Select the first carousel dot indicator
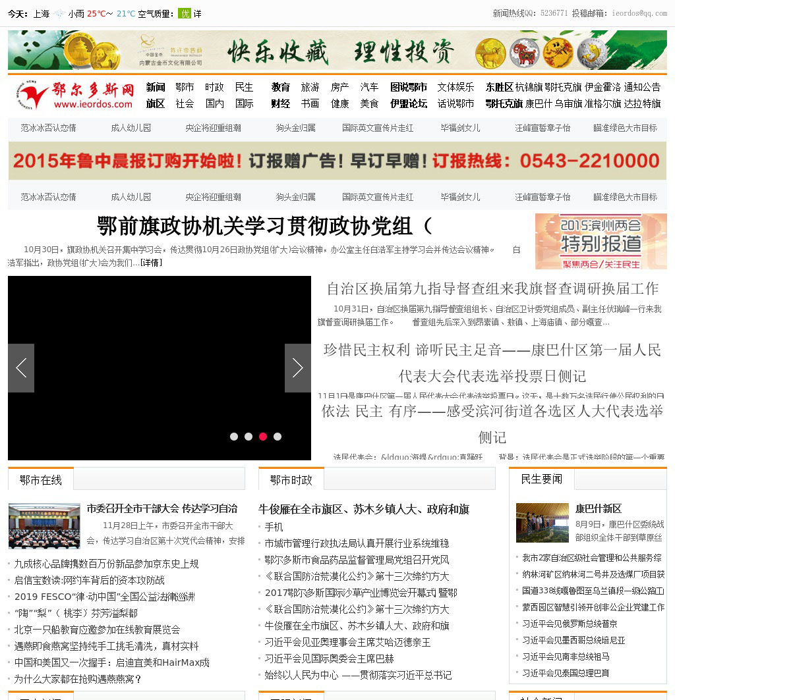This screenshot has width=791, height=700. click(x=234, y=437)
